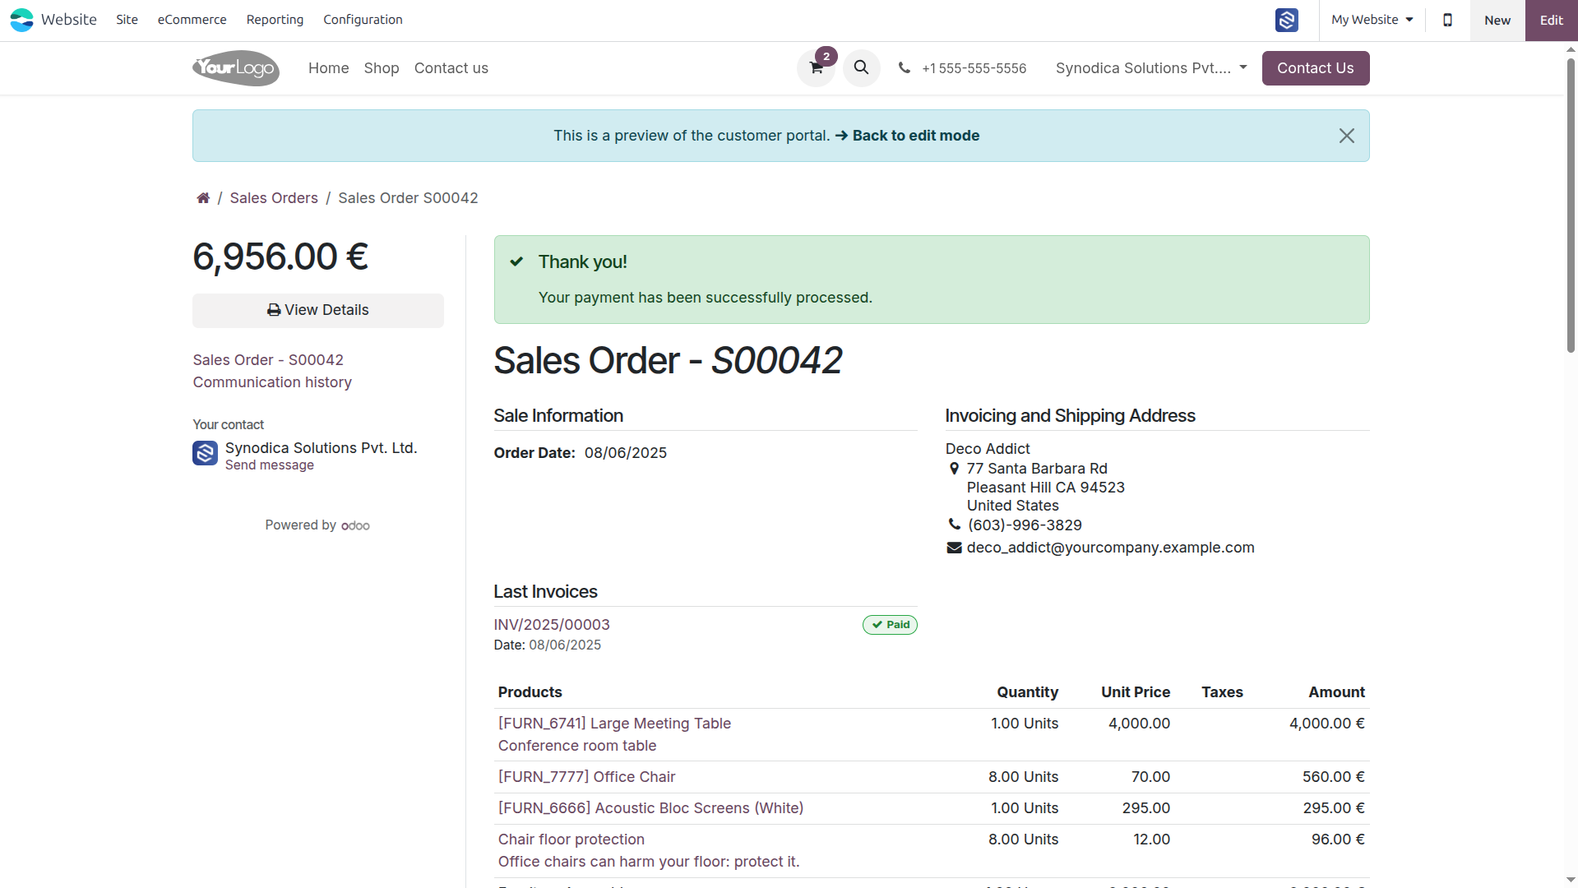Go to portal home via house icon

203,198
